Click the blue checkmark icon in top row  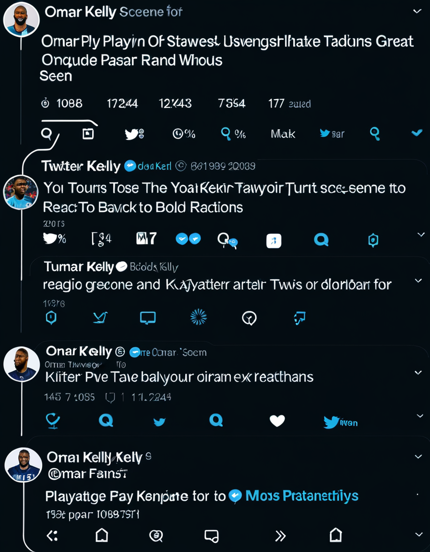[x=417, y=133]
